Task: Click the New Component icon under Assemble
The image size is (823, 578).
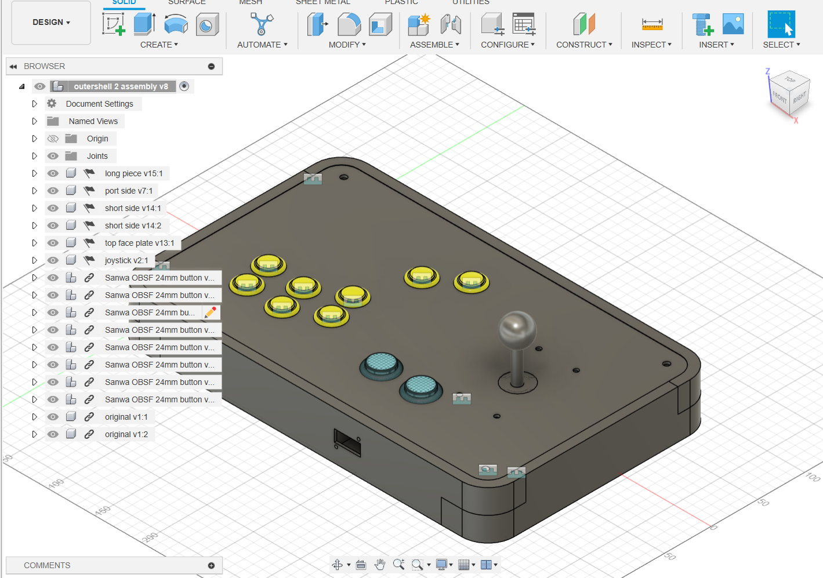Action: click(x=418, y=24)
